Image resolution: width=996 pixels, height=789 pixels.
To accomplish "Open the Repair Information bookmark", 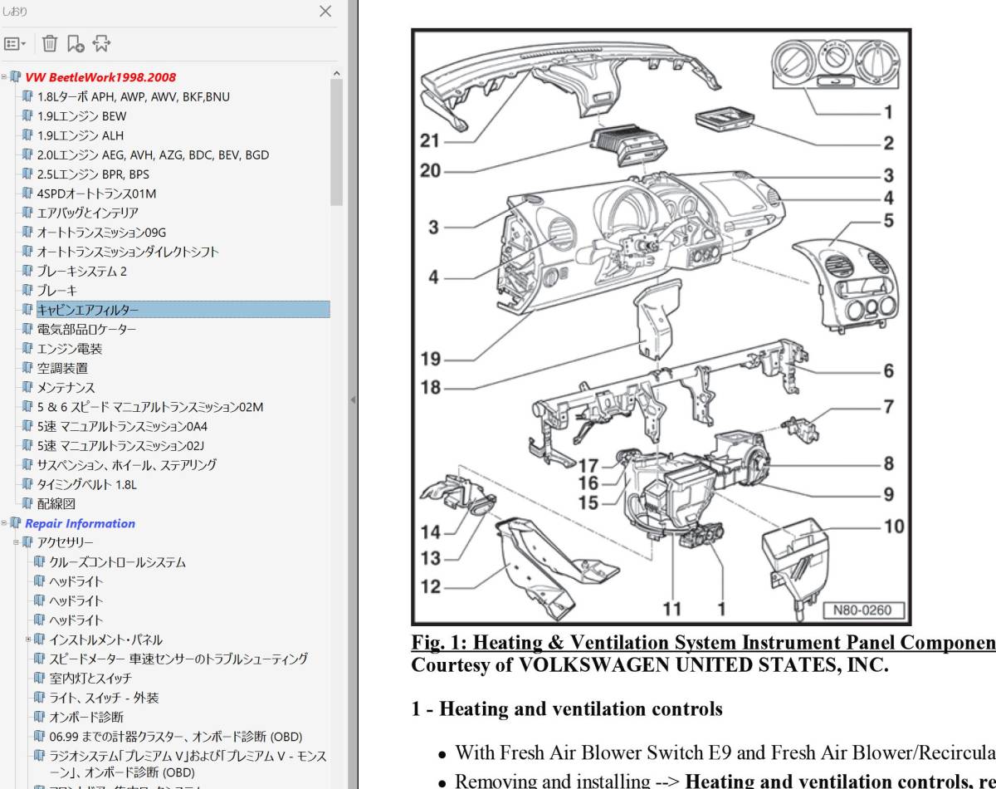I will [x=80, y=523].
